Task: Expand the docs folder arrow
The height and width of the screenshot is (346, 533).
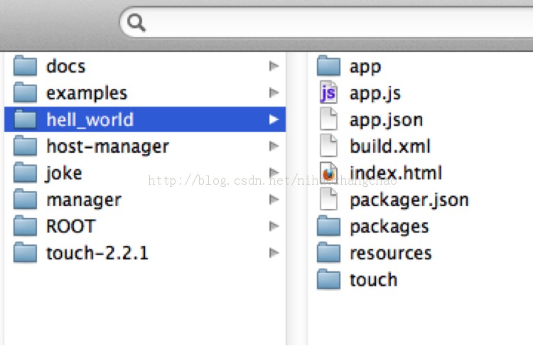Action: 274,66
